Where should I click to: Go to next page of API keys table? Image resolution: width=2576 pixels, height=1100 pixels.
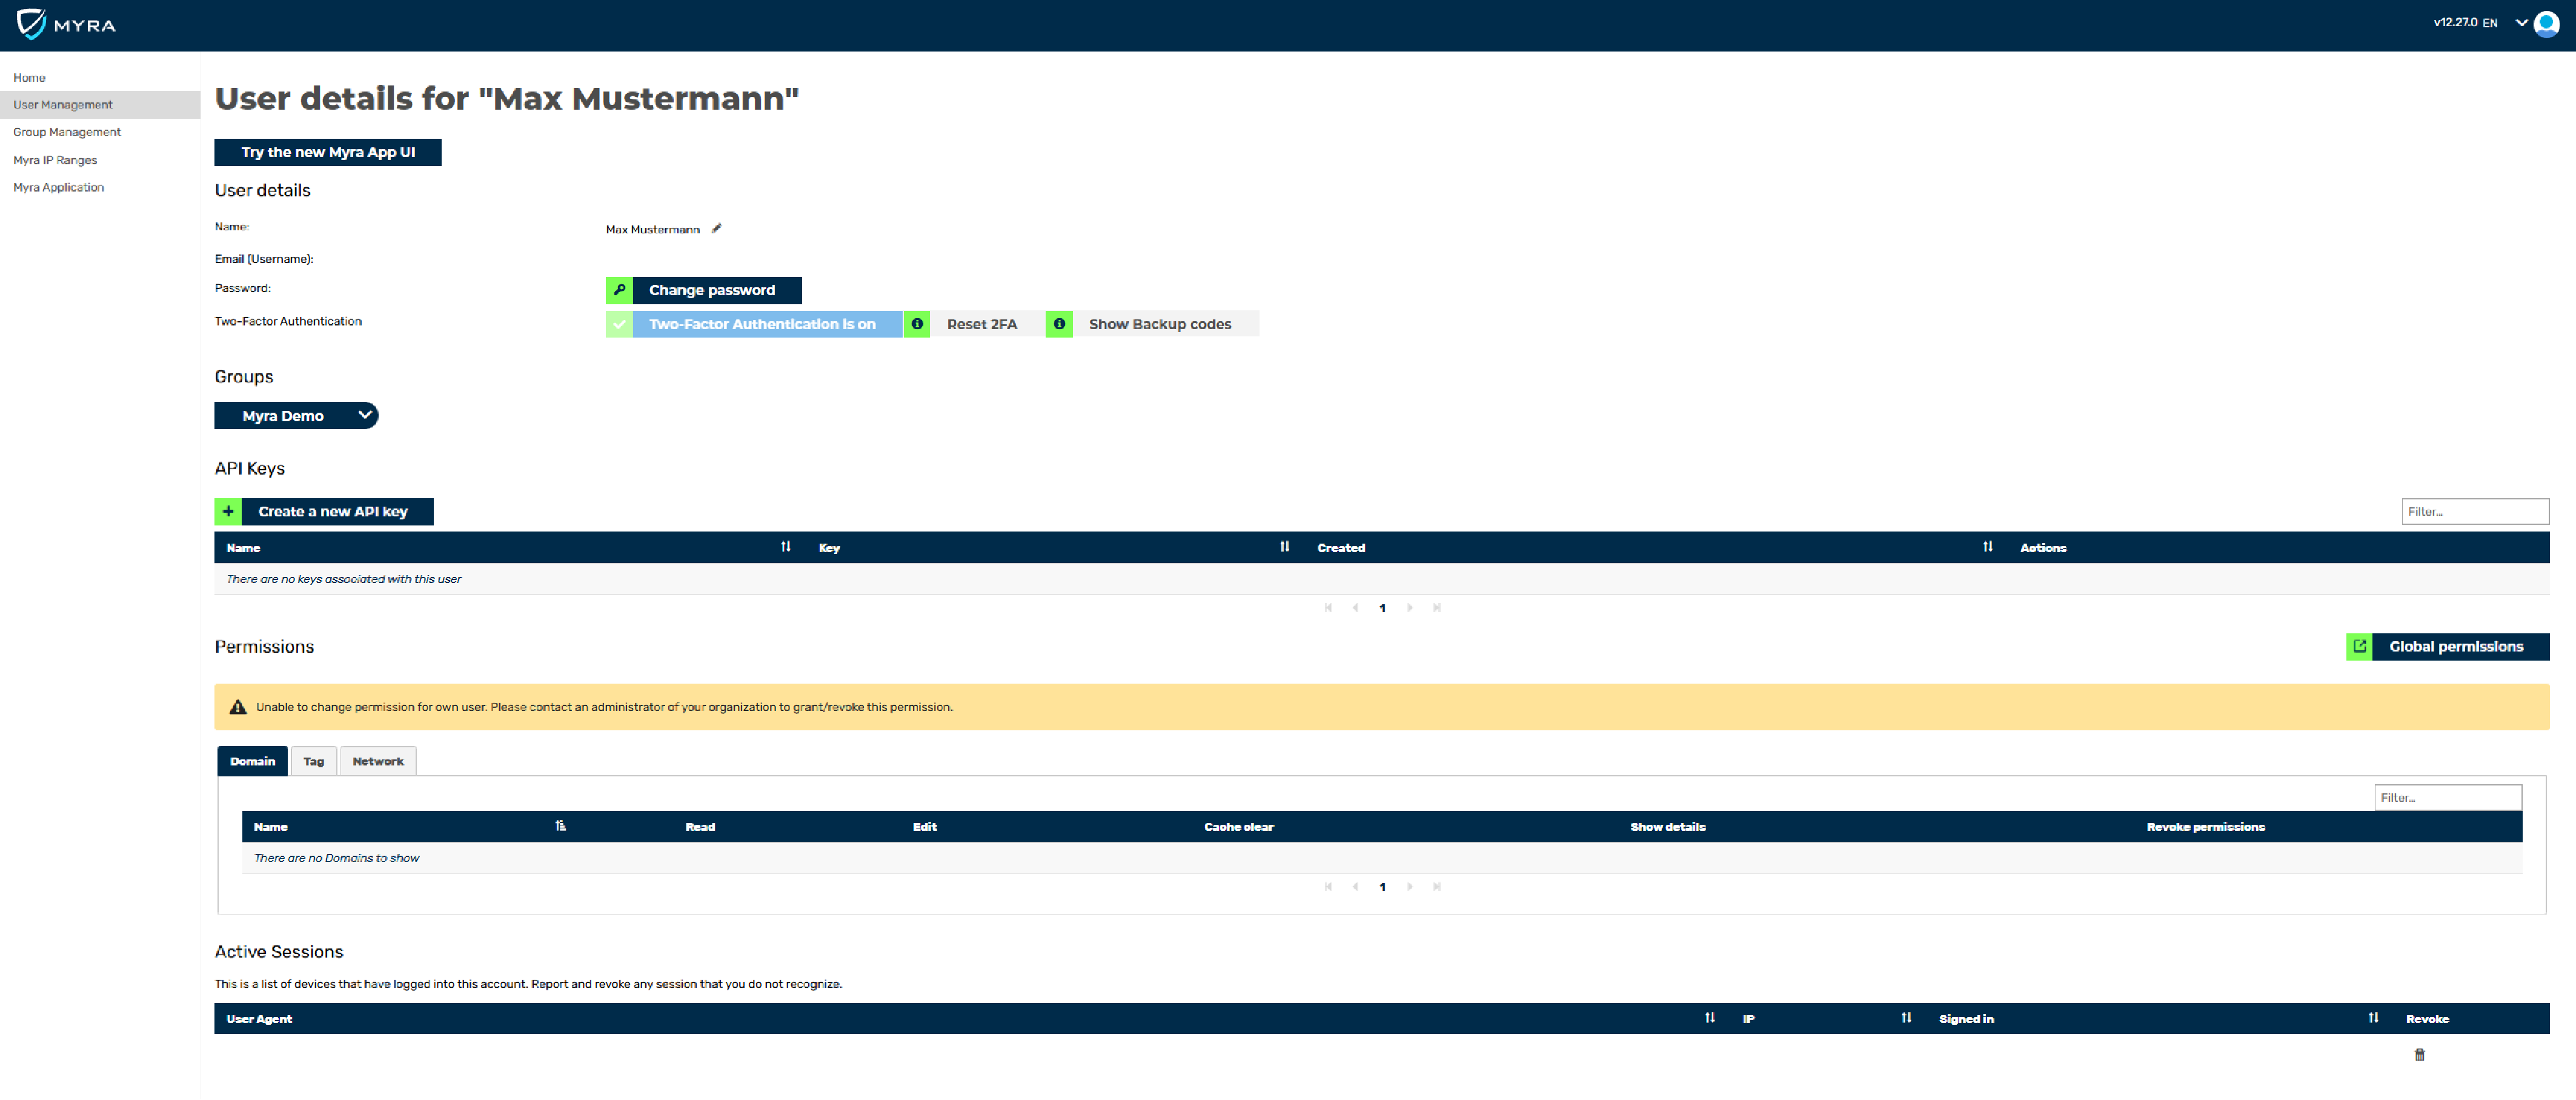point(1410,607)
